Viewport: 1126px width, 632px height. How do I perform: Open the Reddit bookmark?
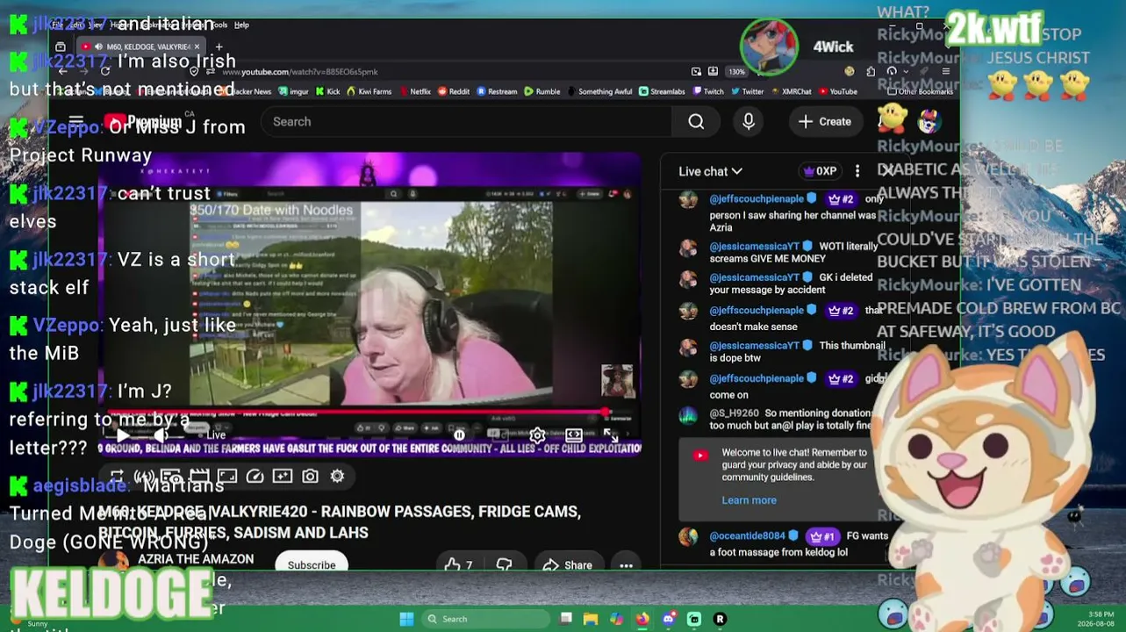tap(454, 91)
